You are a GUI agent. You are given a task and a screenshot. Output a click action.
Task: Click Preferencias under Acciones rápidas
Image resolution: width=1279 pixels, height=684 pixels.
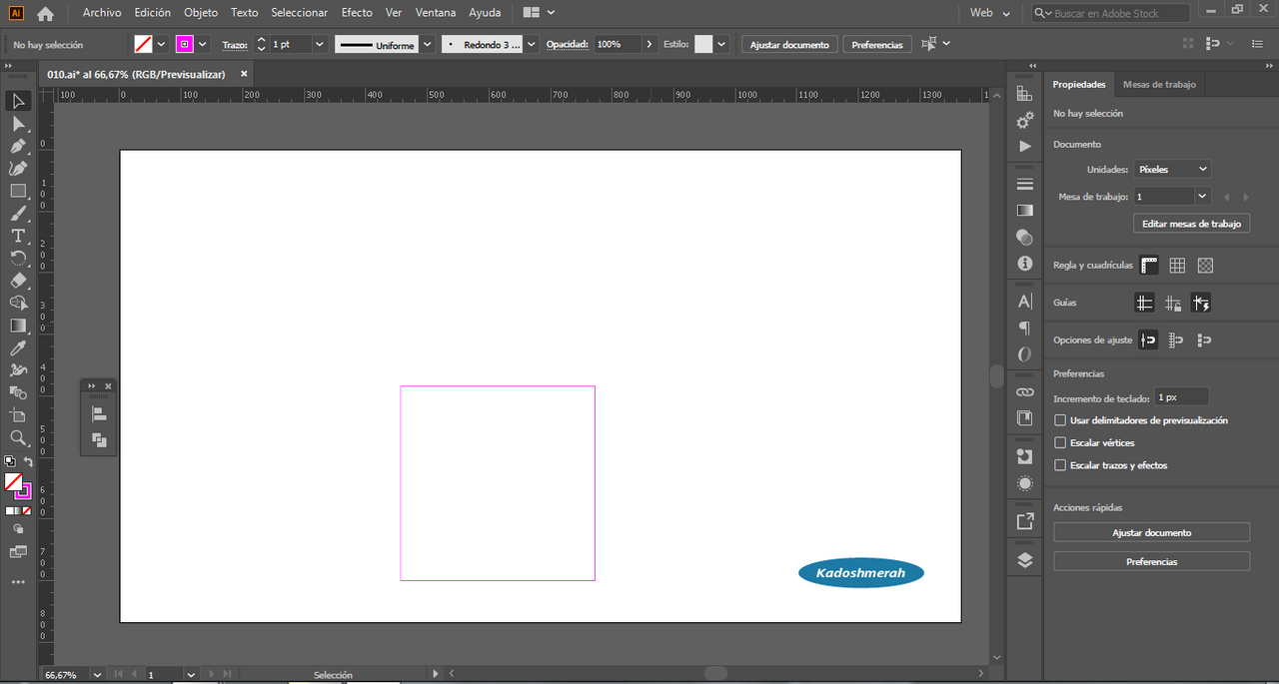pos(1151,562)
